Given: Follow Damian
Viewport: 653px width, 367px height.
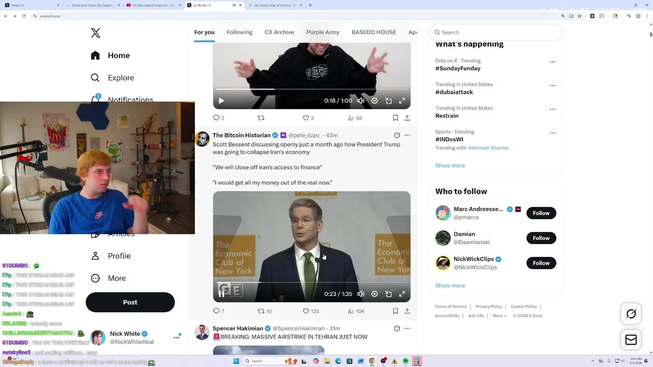Looking at the screenshot, I should point(541,238).
